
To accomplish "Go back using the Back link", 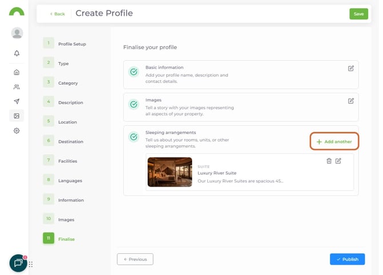I will tap(57, 14).
